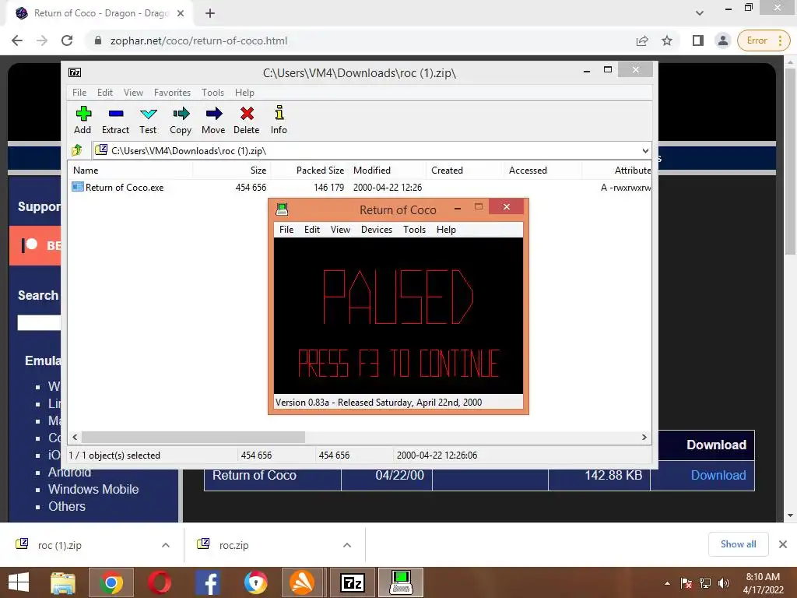Viewport: 797px width, 598px height.
Task: Open the Help menu in Return of Coco
Action: (x=446, y=230)
